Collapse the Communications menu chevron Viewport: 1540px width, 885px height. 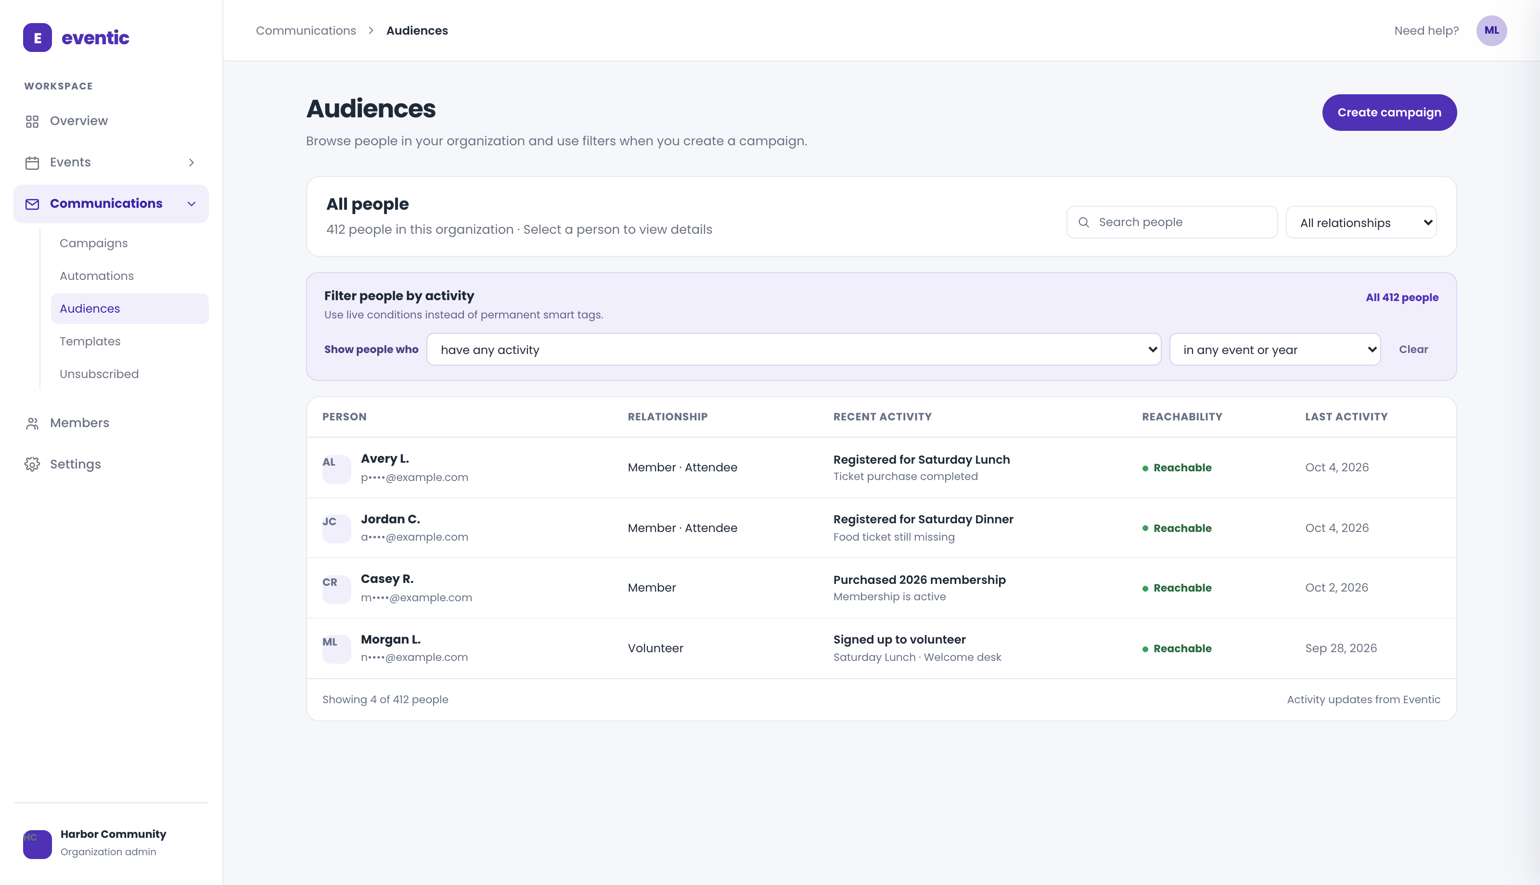(191, 204)
